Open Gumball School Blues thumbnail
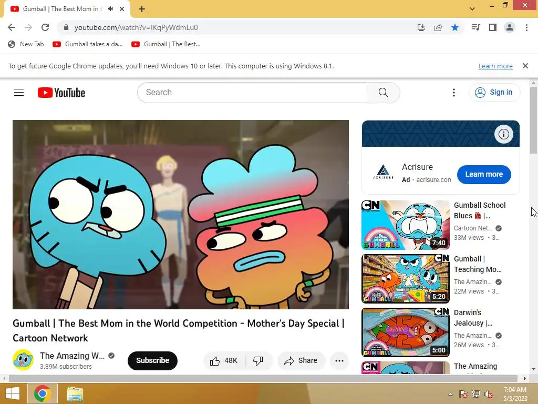Screen dimensions: 538x404 pyautogui.click(x=405, y=225)
